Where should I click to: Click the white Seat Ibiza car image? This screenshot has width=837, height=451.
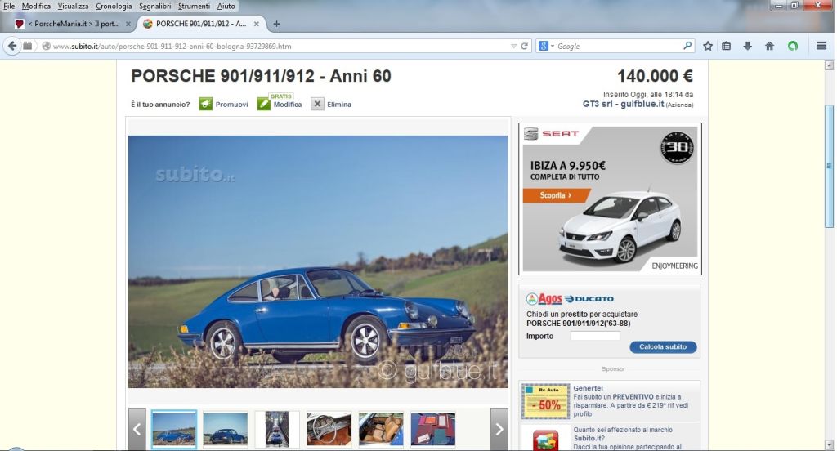pyautogui.click(x=620, y=227)
